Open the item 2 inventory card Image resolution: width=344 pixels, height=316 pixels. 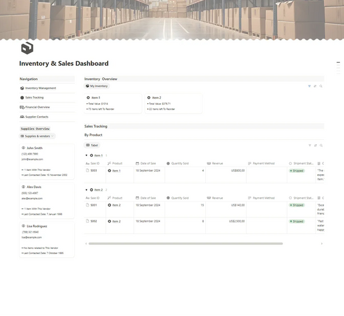(x=174, y=103)
